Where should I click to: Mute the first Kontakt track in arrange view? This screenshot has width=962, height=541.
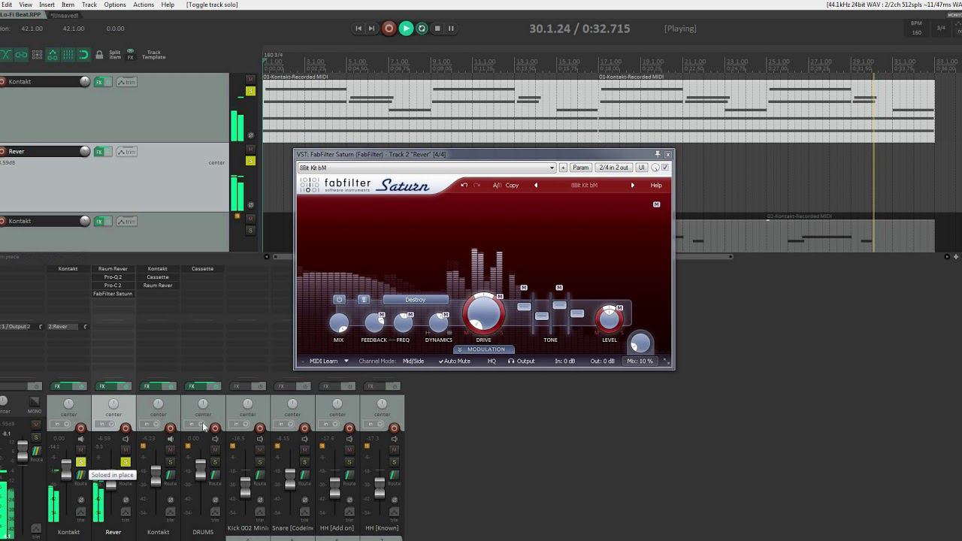pos(250,79)
